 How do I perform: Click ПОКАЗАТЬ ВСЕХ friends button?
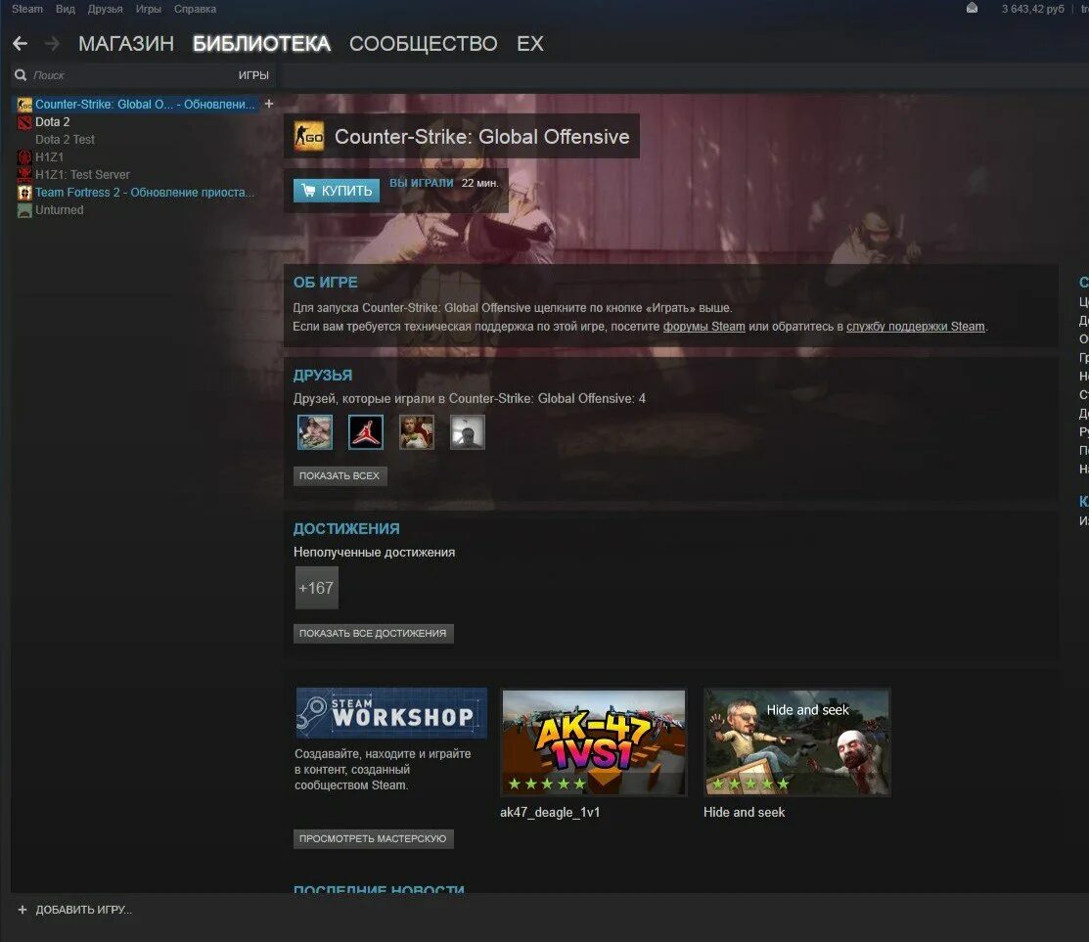(340, 475)
